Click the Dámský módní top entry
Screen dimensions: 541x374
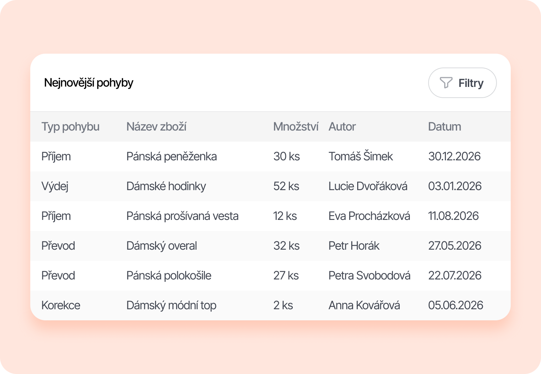[x=171, y=305]
